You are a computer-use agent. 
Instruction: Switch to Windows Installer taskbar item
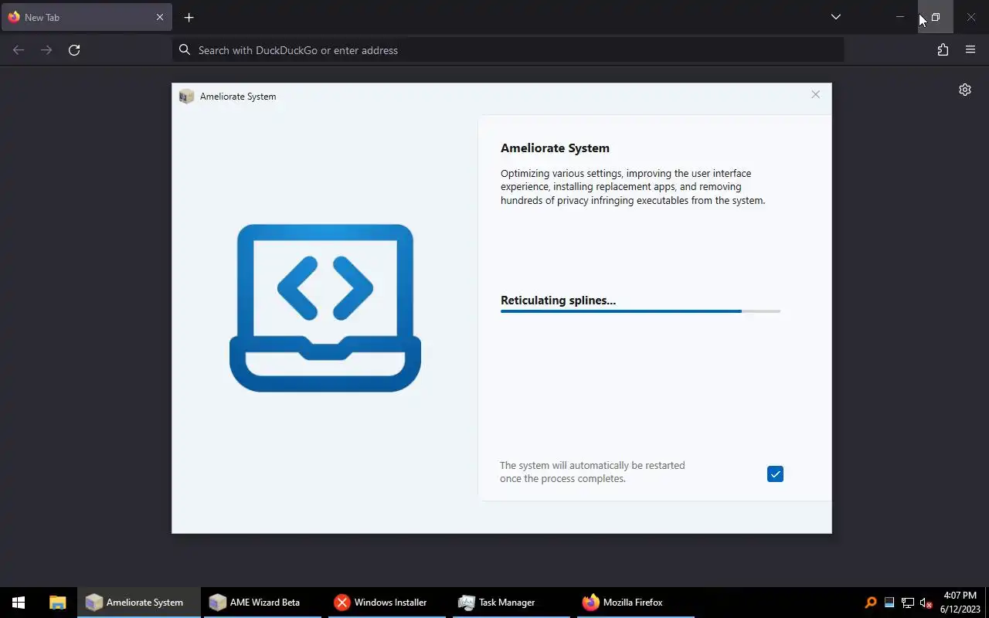[x=386, y=603]
